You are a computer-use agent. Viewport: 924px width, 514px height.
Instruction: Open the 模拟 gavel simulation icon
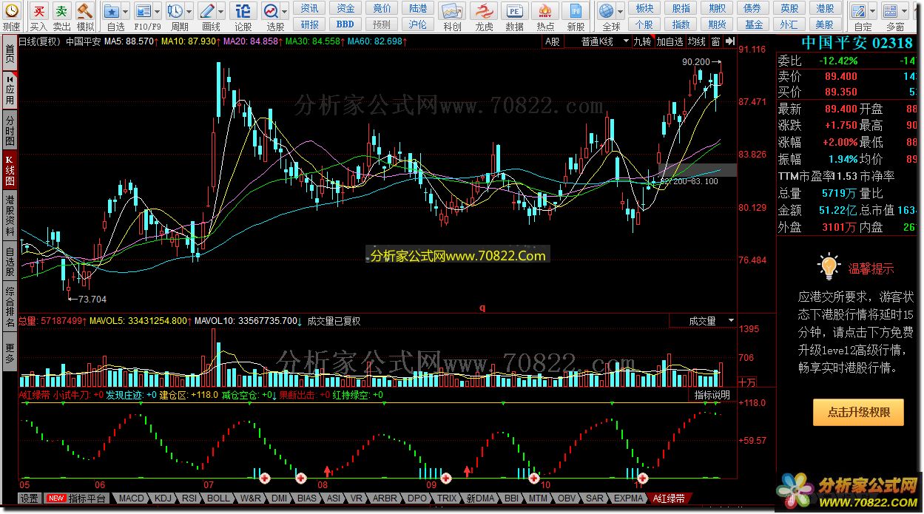(x=85, y=11)
